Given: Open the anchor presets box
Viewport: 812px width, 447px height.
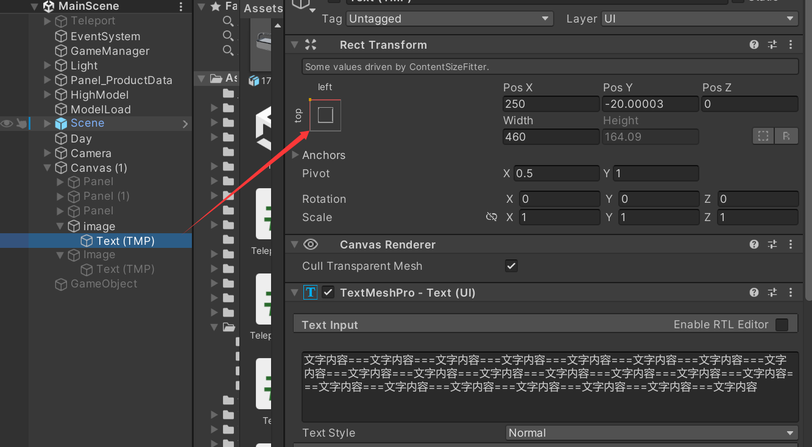Looking at the screenshot, I should tap(325, 115).
